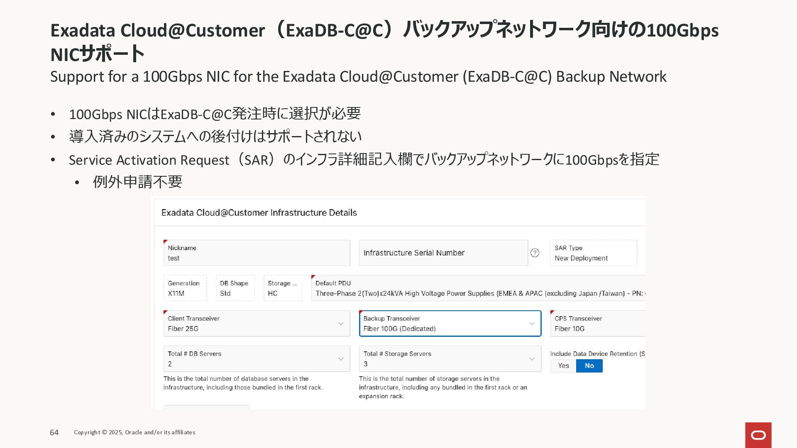
Task: Click the Default PDU field
Action: 477,288
